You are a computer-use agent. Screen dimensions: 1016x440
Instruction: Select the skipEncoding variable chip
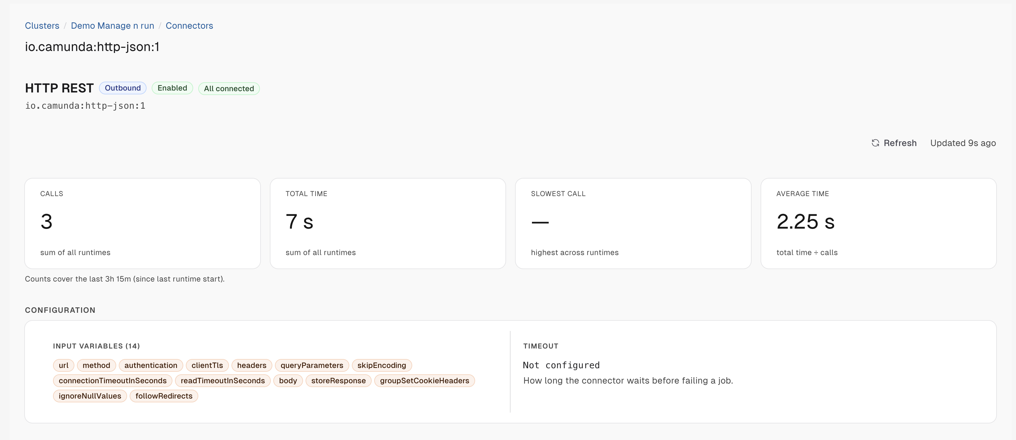click(381, 365)
